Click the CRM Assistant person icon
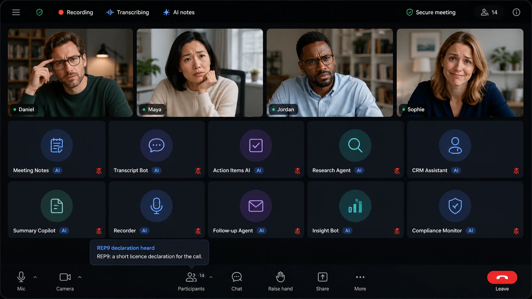532x299 pixels. (455, 146)
